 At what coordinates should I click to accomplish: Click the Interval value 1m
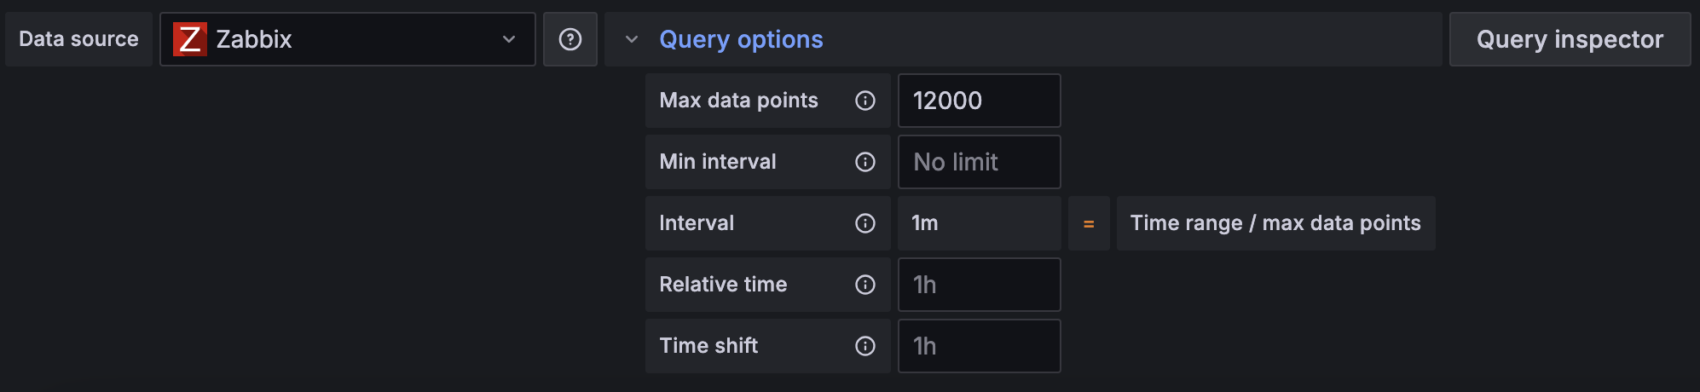point(925,223)
